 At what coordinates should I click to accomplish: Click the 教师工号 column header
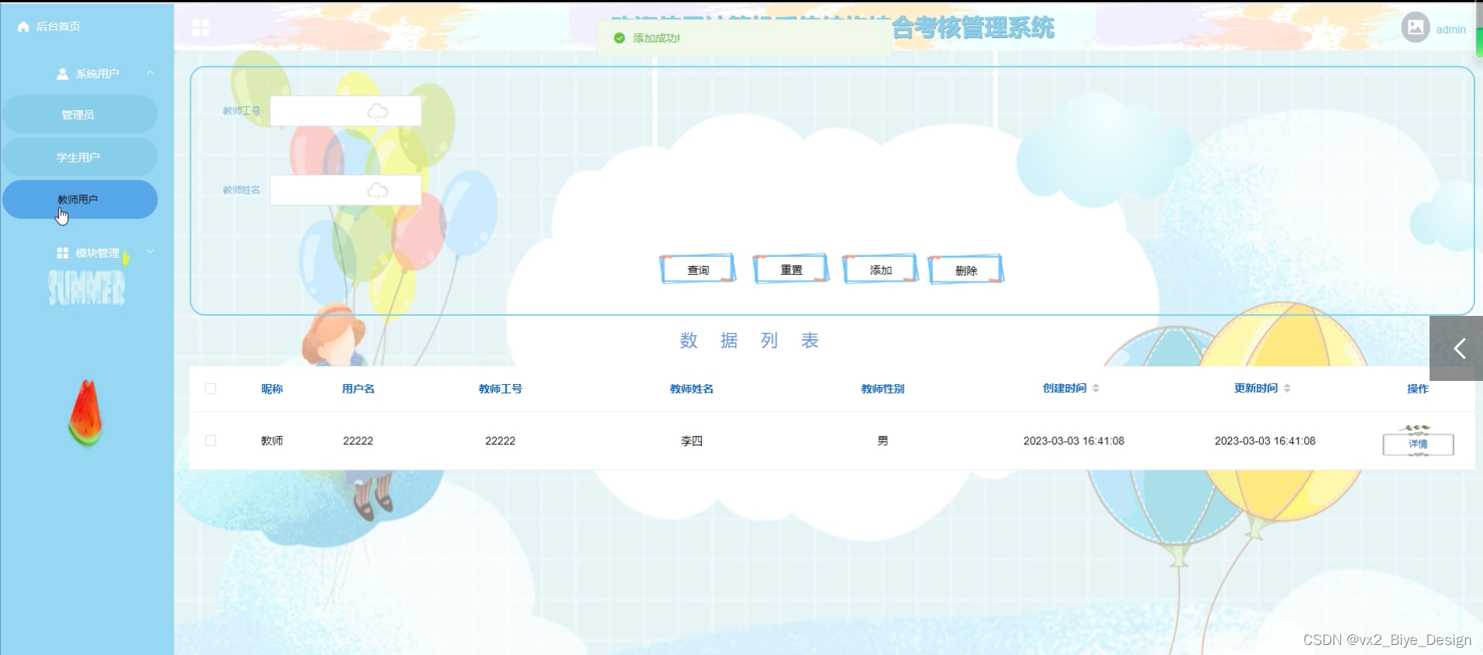(x=501, y=389)
